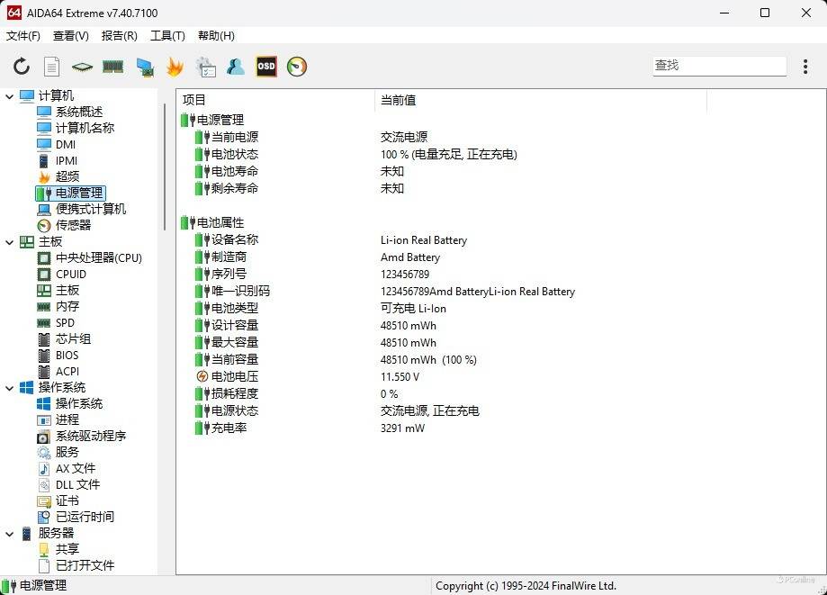
Task: Open the OSD panel icon
Action: (266, 67)
